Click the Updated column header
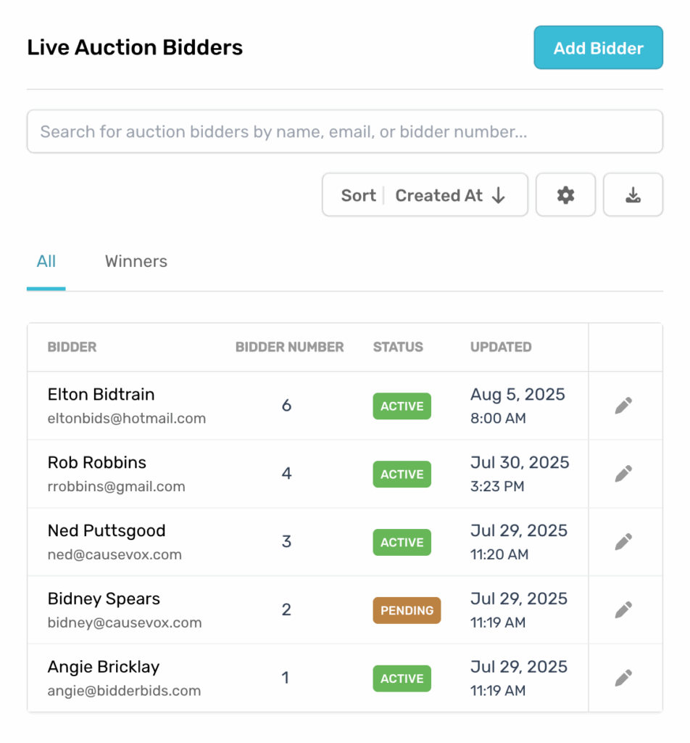 (501, 347)
